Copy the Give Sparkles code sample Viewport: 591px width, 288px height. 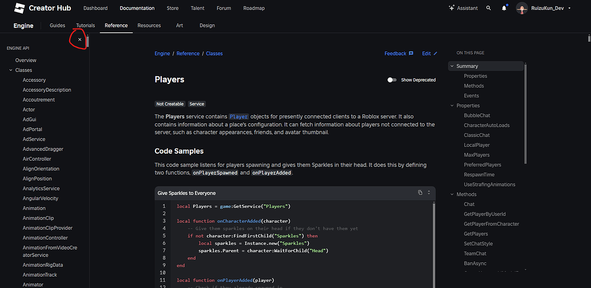coord(420,193)
